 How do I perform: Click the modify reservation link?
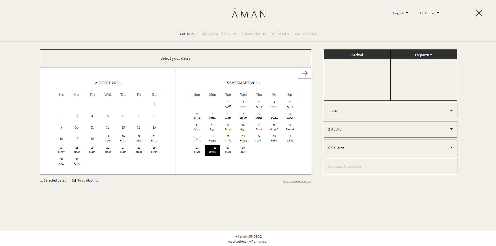pos(297,181)
